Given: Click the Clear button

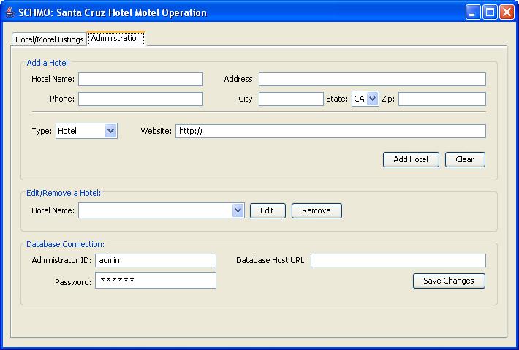Looking at the screenshot, I should 465,159.
